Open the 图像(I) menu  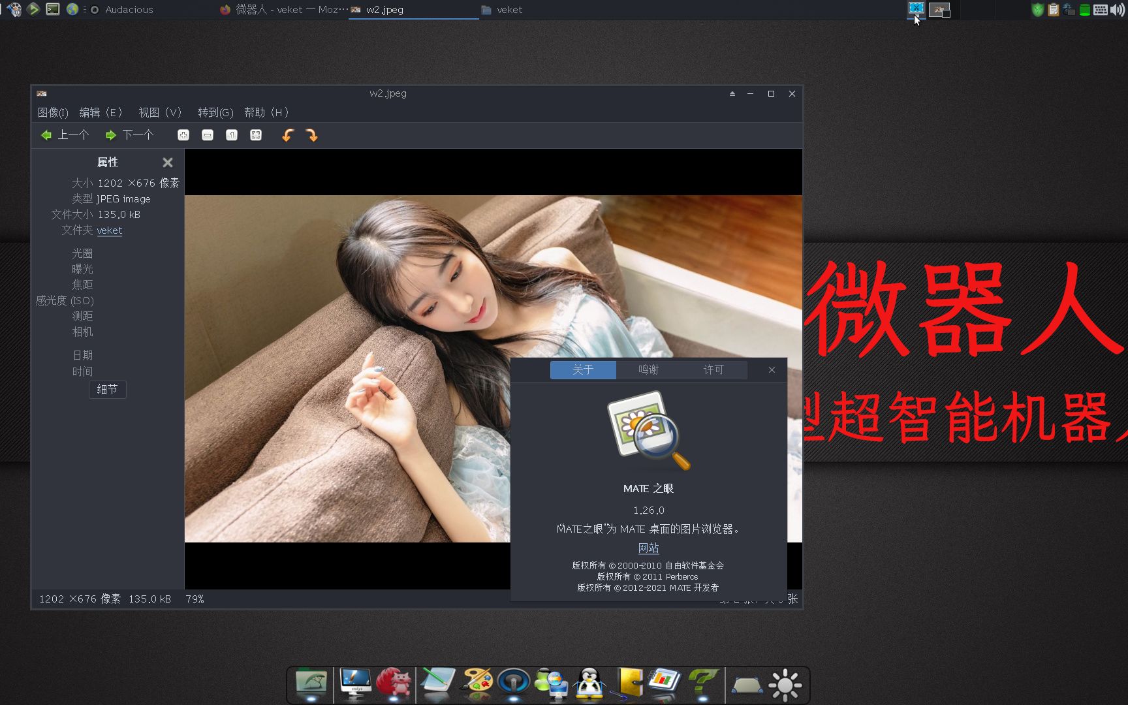pyautogui.click(x=53, y=112)
